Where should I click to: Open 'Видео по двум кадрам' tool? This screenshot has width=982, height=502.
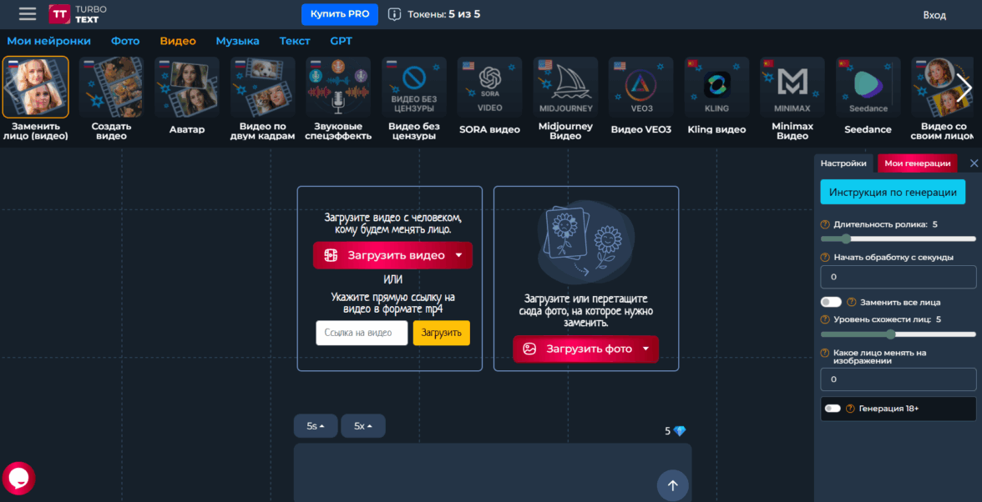262,98
